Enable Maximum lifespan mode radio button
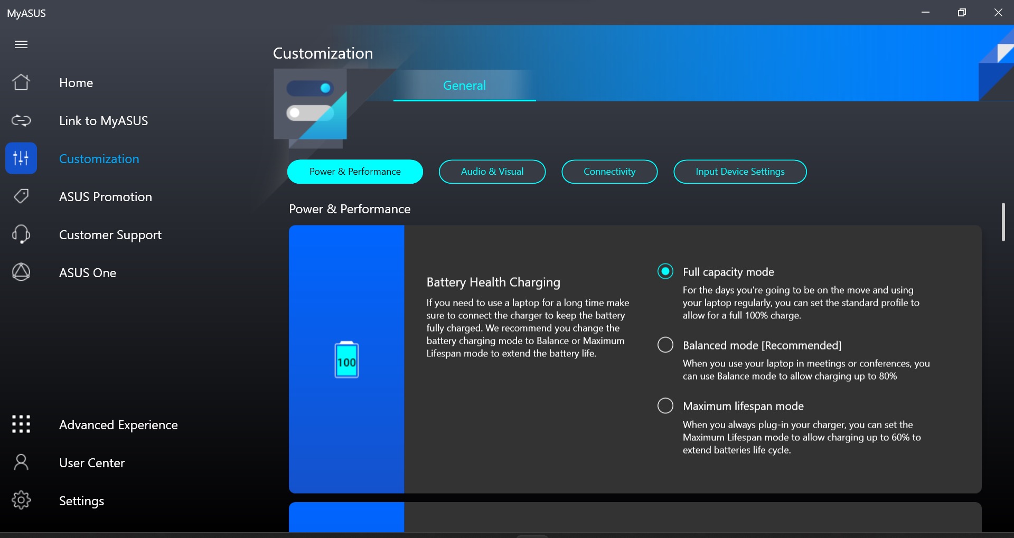The height and width of the screenshot is (538, 1014). click(665, 405)
